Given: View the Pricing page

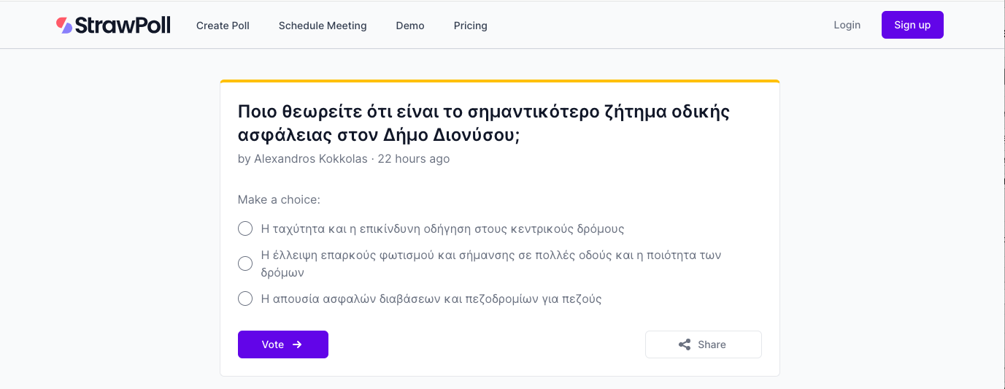Looking at the screenshot, I should point(470,26).
